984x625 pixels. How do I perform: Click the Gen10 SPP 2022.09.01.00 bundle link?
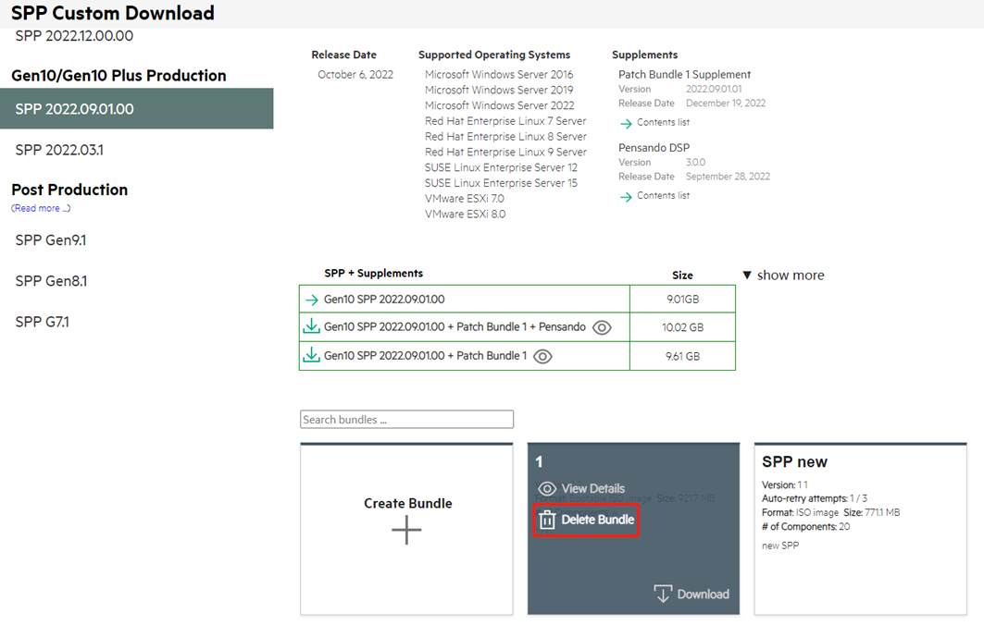point(384,300)
